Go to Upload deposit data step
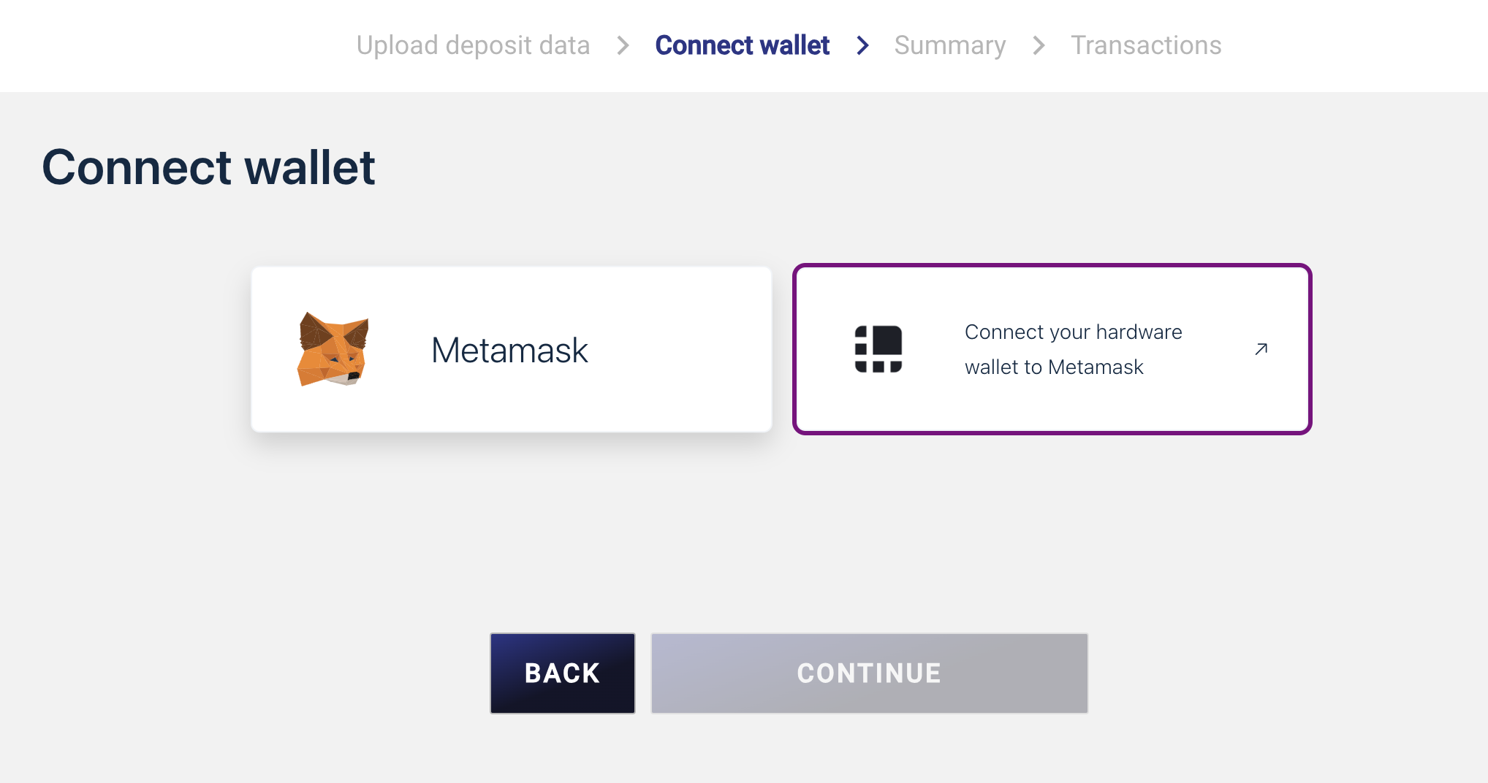The image size is (1488, 783). [x=473, y=45]
